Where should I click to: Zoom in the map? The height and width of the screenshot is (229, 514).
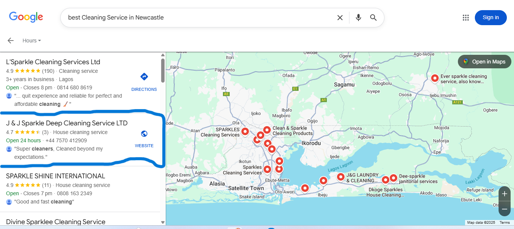505,194
